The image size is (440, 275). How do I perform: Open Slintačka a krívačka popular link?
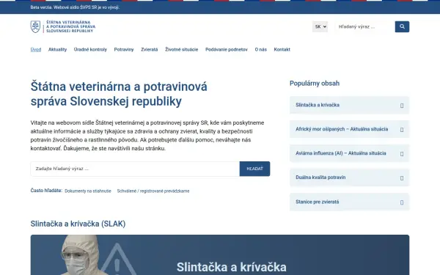coord(349,105)
